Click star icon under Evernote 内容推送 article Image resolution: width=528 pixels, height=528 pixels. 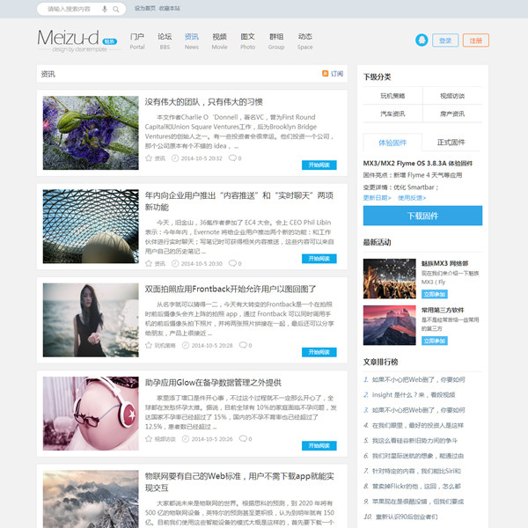149,263
